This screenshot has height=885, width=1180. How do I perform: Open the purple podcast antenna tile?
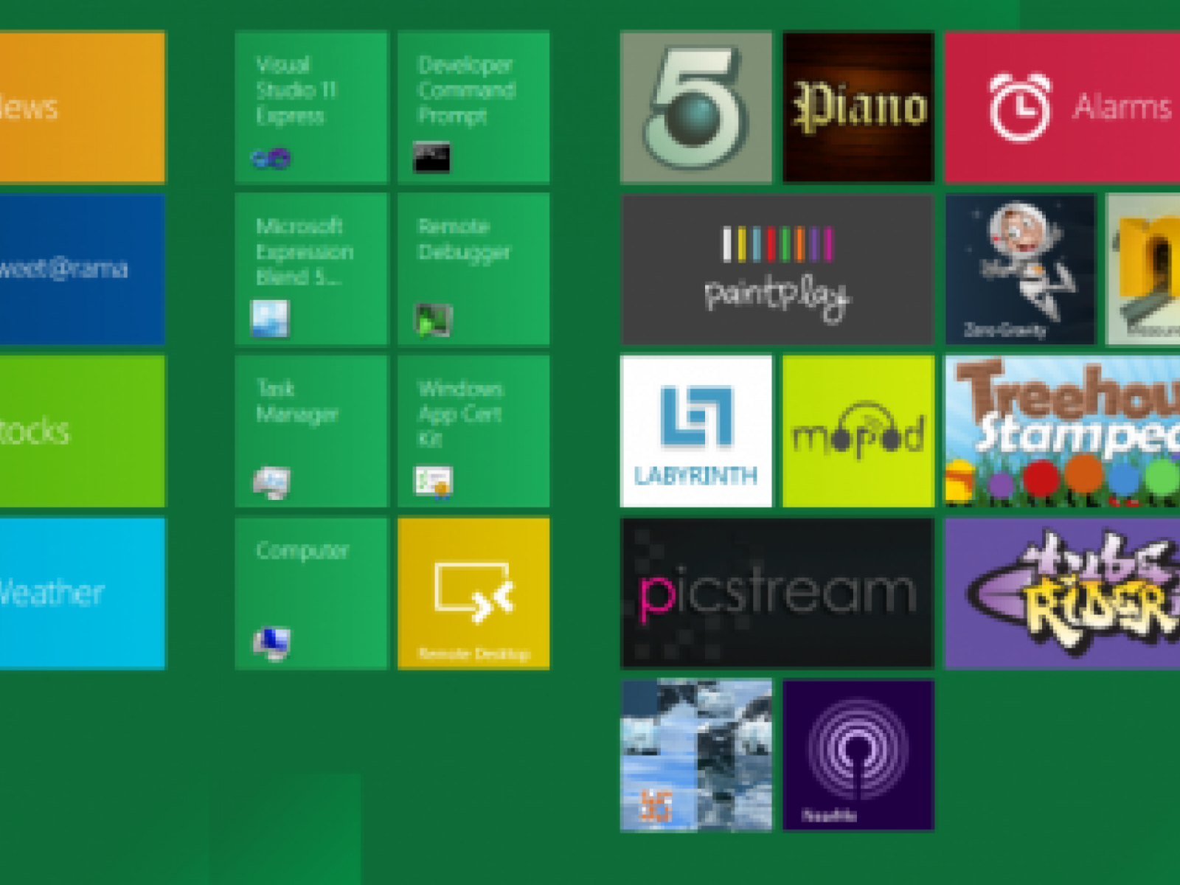858,755
